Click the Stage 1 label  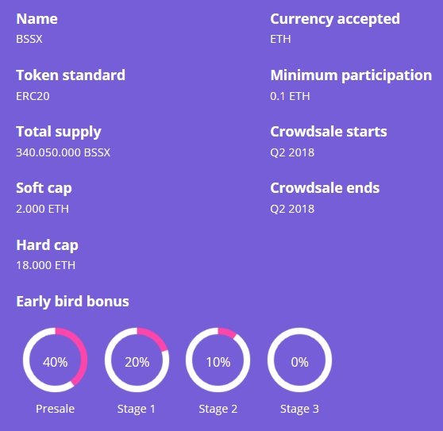click(137, 409)
